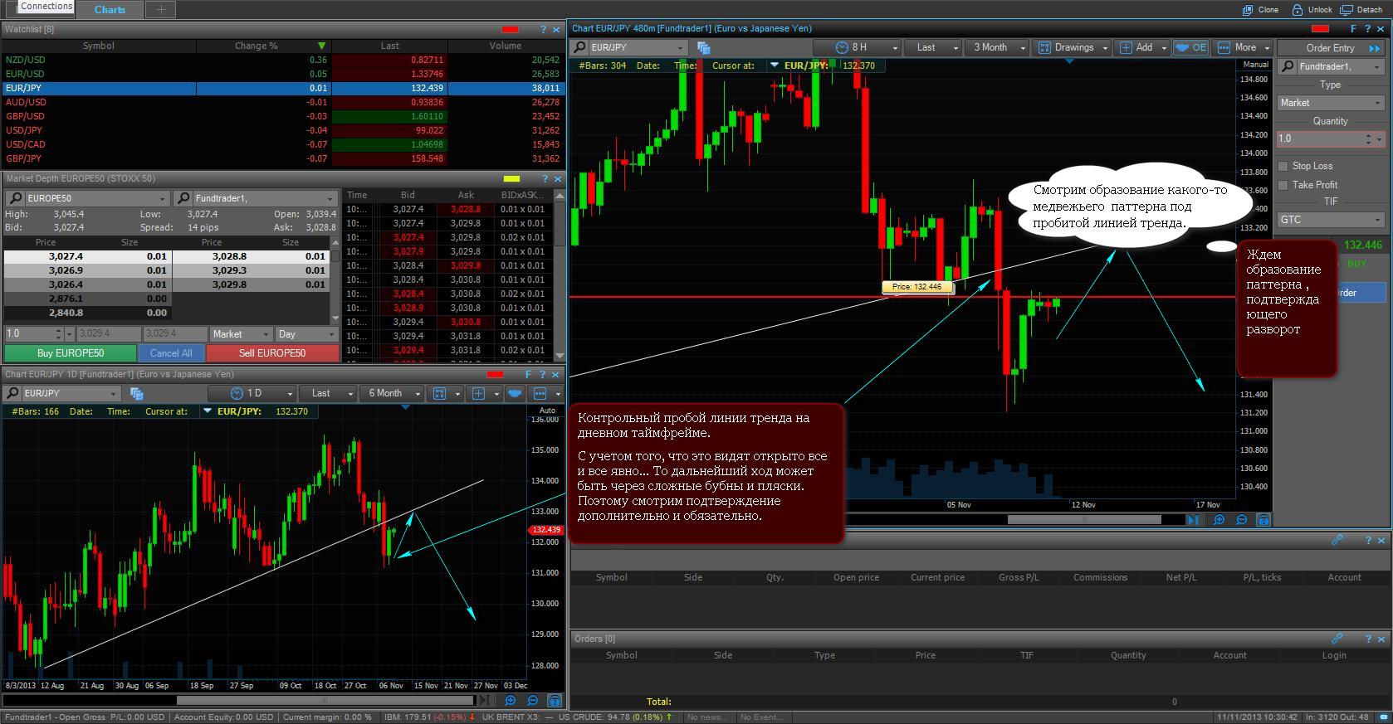Click red color marker in 480m chart title
The image size is (1393, 724).
click(x=1320, y=29)
